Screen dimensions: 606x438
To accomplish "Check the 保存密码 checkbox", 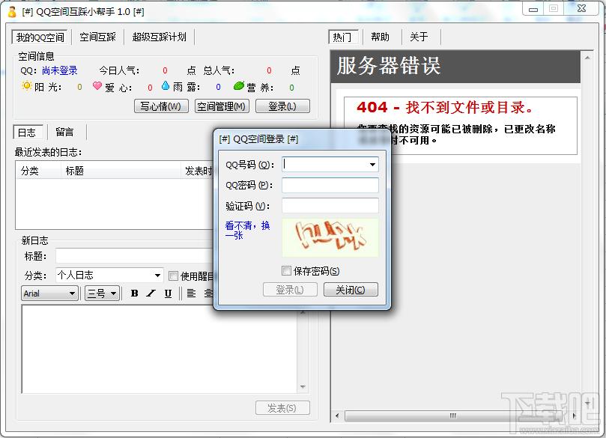I will pyautogui.click(x=286, y=271).
